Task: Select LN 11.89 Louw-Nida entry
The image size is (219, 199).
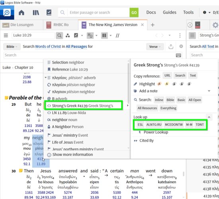Action: coord(69,113)
